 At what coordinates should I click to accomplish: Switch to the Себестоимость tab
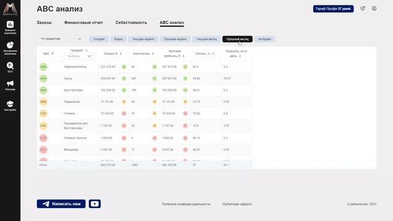pos(131,23)
